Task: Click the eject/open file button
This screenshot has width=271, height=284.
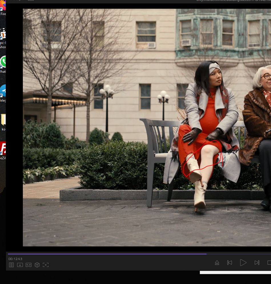Action: coord(217,263)
